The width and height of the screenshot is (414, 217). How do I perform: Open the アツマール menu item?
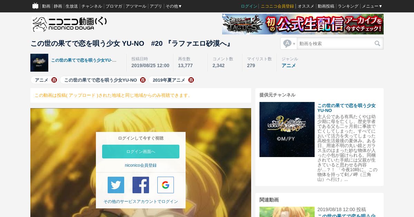pyautogui.click(x=136, y=6)
